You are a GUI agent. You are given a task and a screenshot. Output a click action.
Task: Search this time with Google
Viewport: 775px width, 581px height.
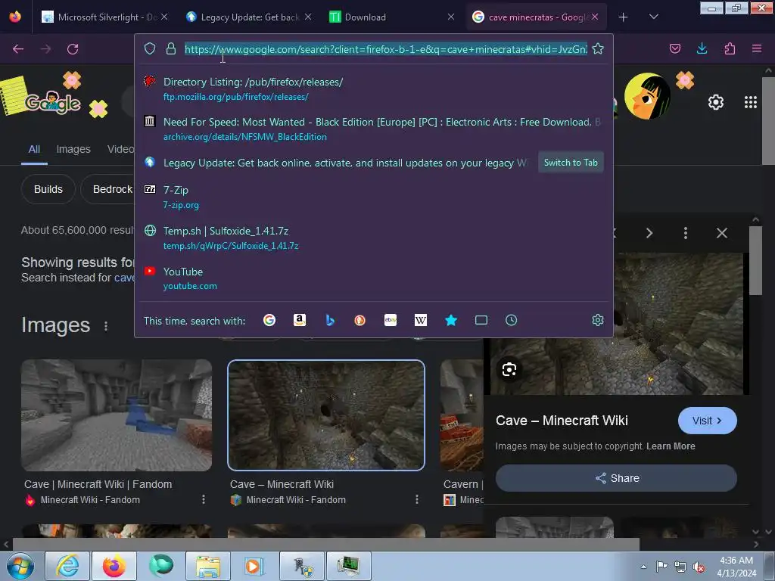click(x=269, y=320)
